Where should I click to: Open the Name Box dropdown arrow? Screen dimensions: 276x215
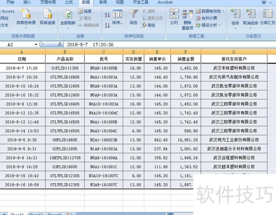36,45
